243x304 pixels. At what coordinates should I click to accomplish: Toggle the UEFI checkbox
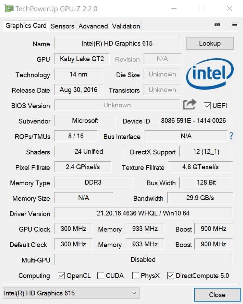tap(207, 106)
